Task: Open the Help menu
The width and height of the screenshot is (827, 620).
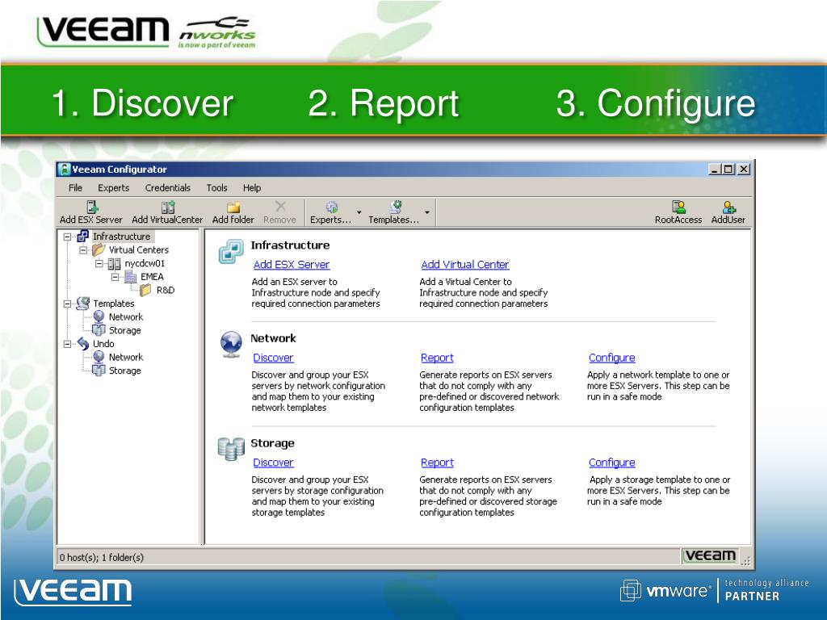Action: (252, 187)
